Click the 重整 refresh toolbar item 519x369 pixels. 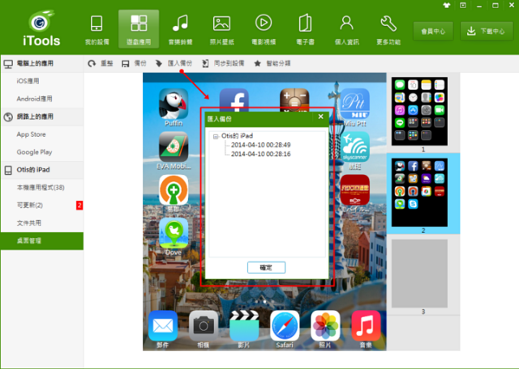[101, 63]
